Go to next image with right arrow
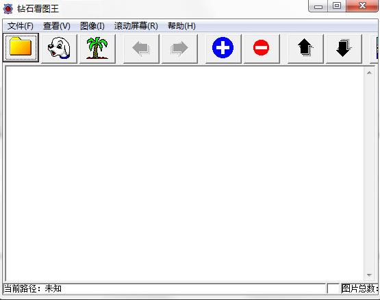The width and height of the screenshot is (380, 300). (x=179, y=48)
